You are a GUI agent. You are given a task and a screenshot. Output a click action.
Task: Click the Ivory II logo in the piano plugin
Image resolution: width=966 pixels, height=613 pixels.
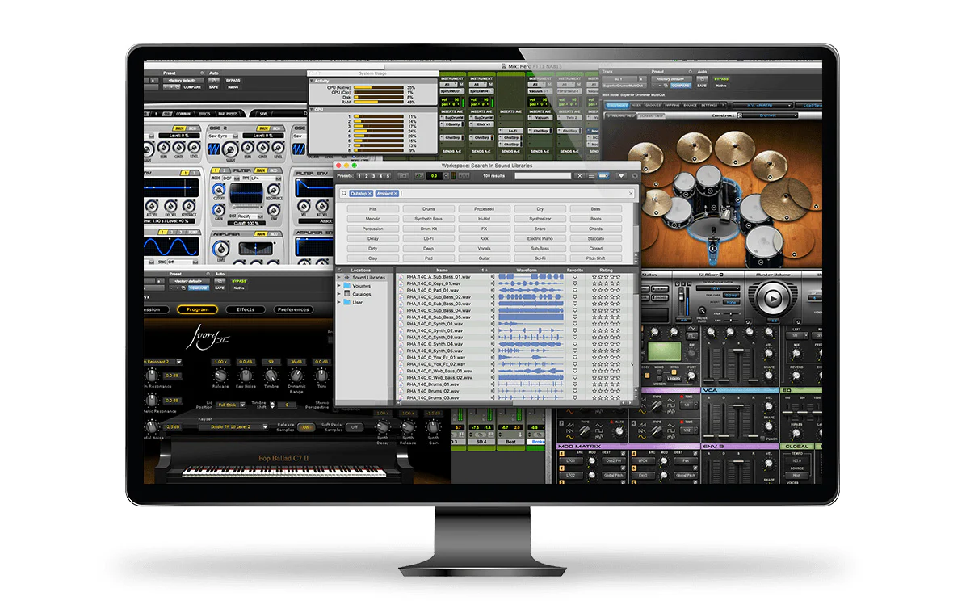[208, 338]
